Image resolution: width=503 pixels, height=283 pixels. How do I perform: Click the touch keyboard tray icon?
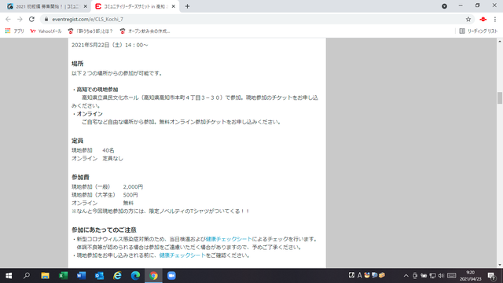coord(451,276)
